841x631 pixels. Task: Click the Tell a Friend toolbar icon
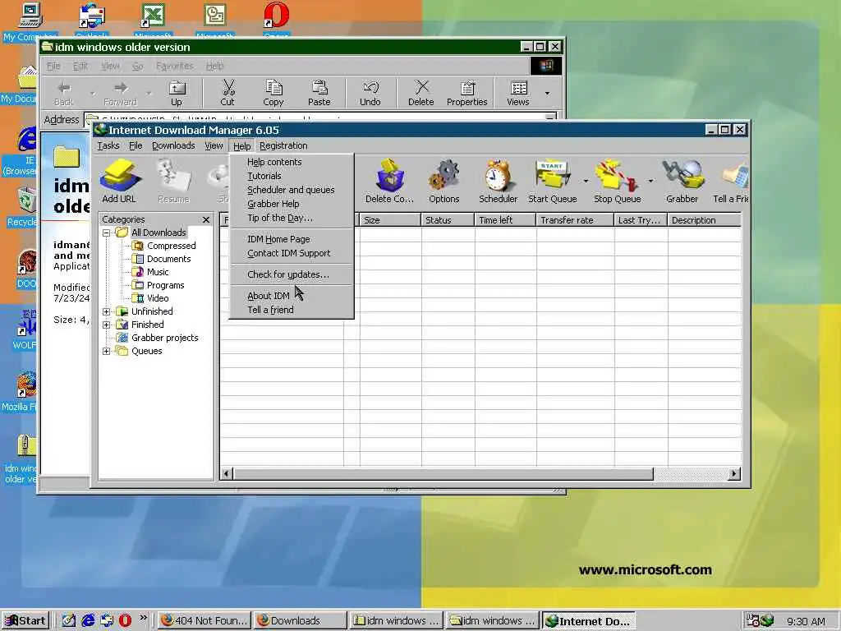tap(730, 182)
